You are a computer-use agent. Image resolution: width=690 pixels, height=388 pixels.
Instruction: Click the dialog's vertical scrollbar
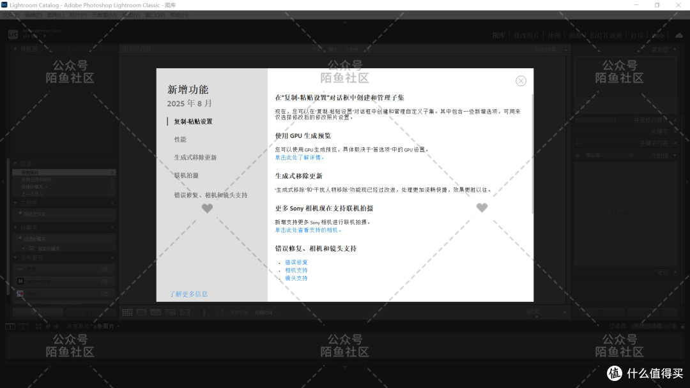tap(532, 154)
